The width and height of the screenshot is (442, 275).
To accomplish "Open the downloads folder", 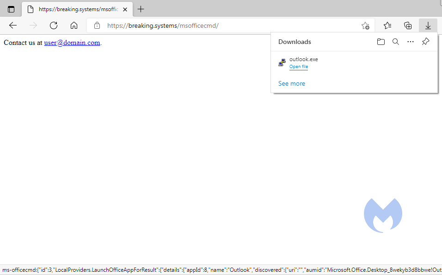I will click(381, 42).
